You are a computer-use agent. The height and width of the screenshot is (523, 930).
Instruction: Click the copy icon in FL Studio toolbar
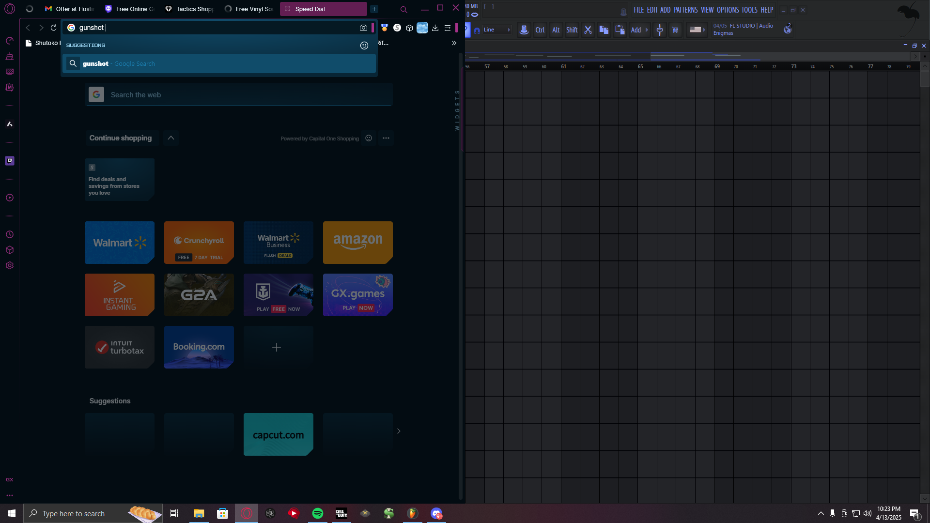[x=604, y=30]
